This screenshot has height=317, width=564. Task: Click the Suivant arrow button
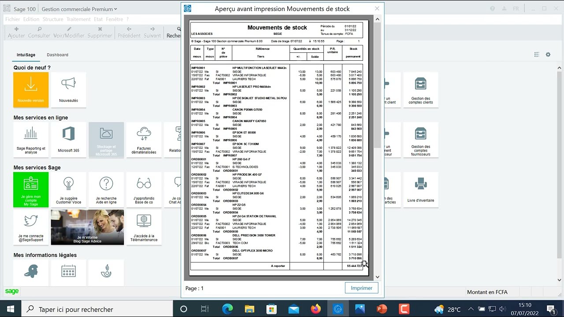(x=152, y=32)
